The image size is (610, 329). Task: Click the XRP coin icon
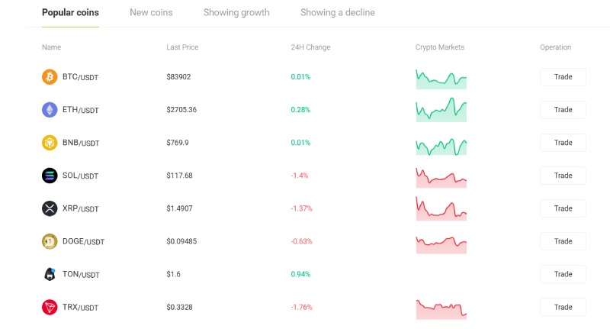50,208
